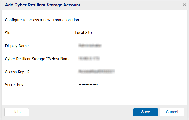Click the "Site" label
This screenshot has height=120, width=189.
[x=8, y=33]
